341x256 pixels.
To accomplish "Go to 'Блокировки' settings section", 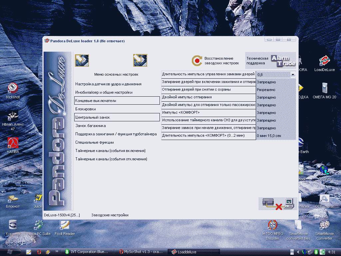I will coord(86,109).
